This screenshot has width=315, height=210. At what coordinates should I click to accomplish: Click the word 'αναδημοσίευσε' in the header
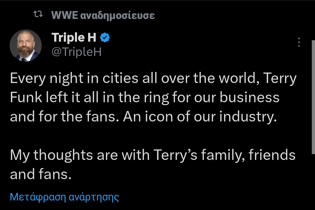(x=118, y=16)
